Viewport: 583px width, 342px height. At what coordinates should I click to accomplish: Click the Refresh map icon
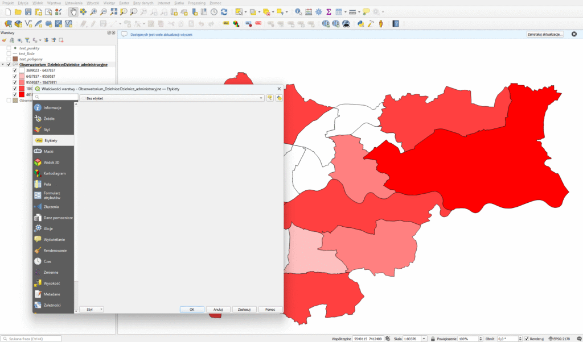(x=224, y=12)
